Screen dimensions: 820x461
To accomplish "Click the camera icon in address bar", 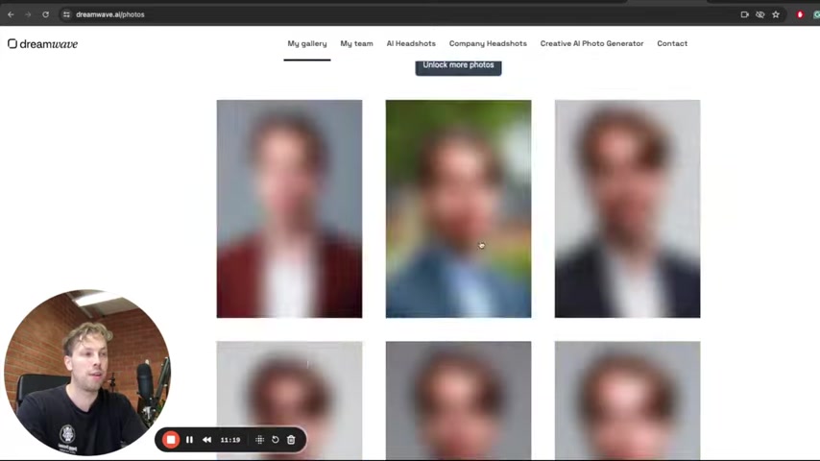I will (x=745, y=14).
